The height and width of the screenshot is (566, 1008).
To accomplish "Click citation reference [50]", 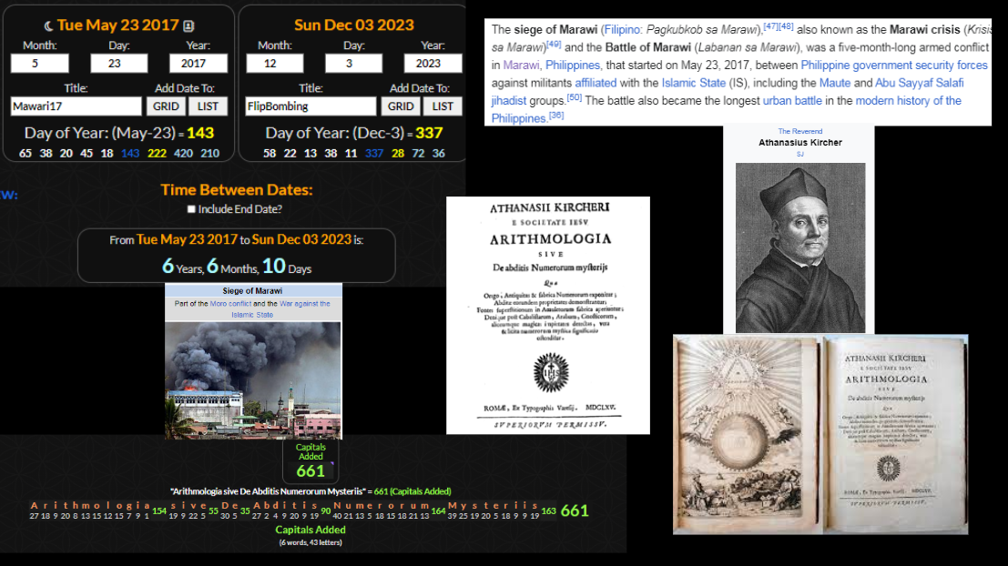I will (574, 97).
